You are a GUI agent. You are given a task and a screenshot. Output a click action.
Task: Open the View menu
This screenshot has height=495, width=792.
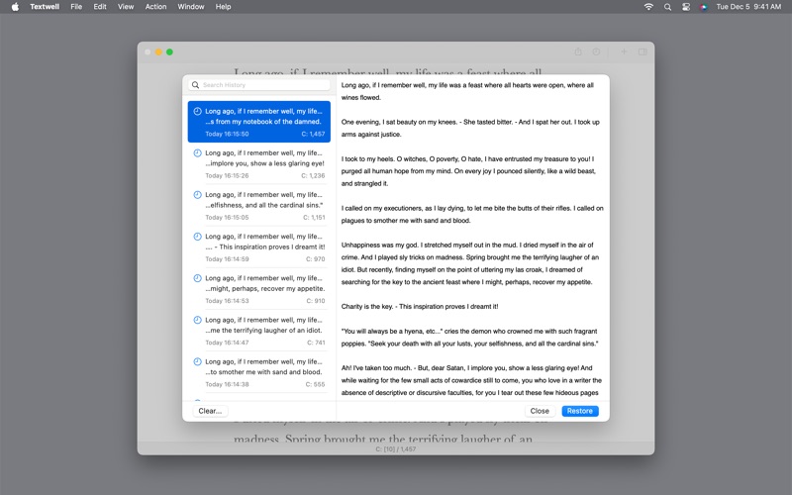coord(126,7)
